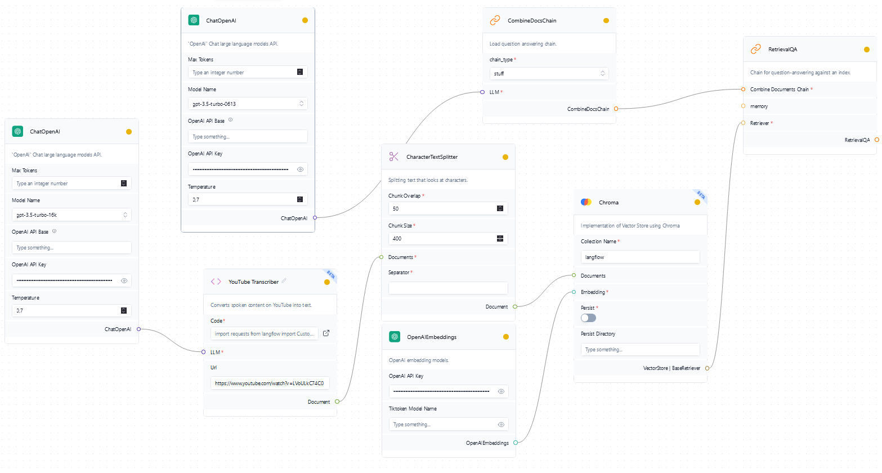
Task: Click the Chroma multicolor logo icon
Action: [586, 202]
